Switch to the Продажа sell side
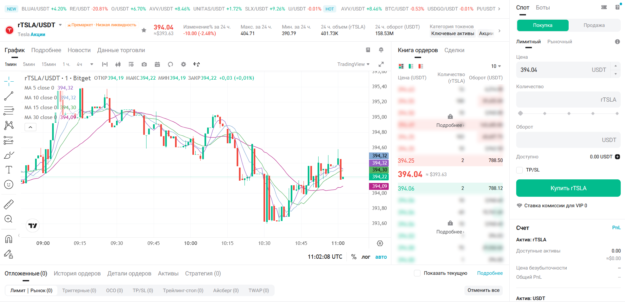This screenshot has height=302, width=625. coord(594,25)
